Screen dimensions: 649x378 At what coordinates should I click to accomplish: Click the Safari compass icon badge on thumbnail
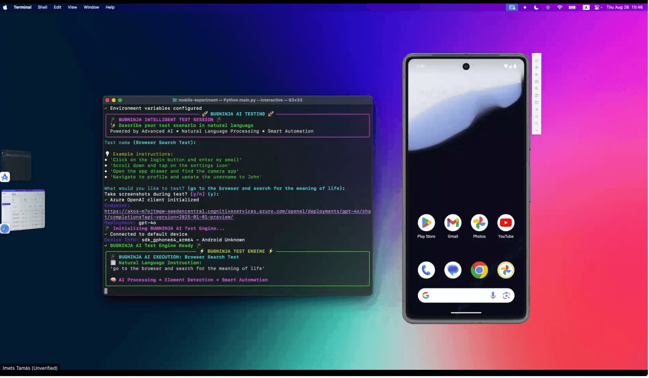coord(5,229)
